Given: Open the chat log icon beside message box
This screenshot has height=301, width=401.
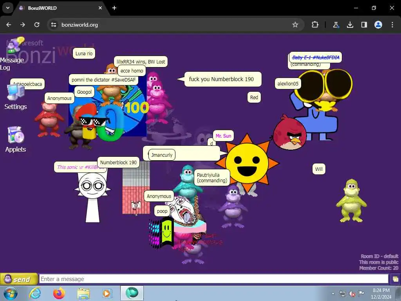Looking at the screenshot, I should point(395,279).
